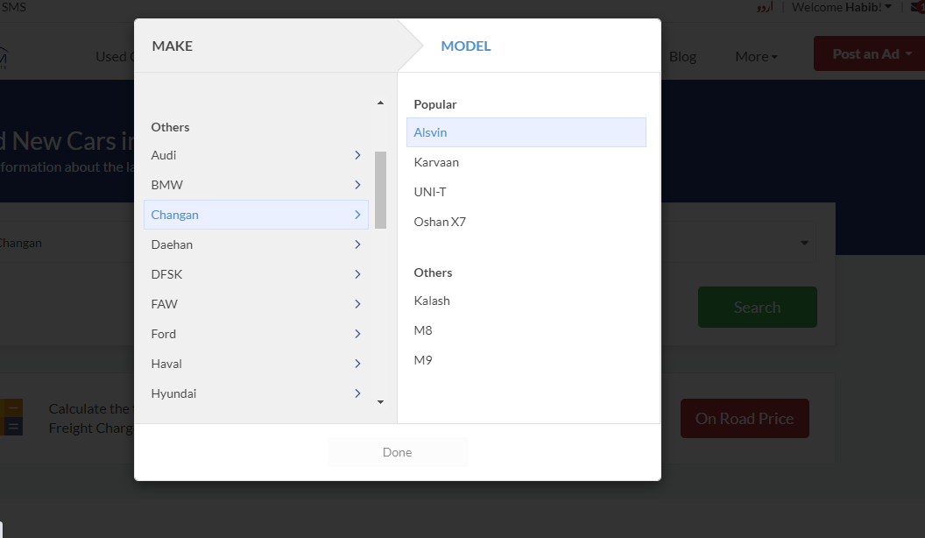
Task: Choose BMW from the make list
Action: (x=256, y=185)
